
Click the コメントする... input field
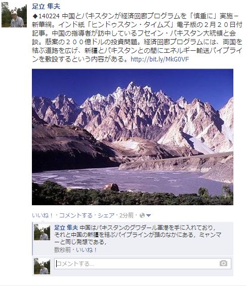[x=143, y=264]
